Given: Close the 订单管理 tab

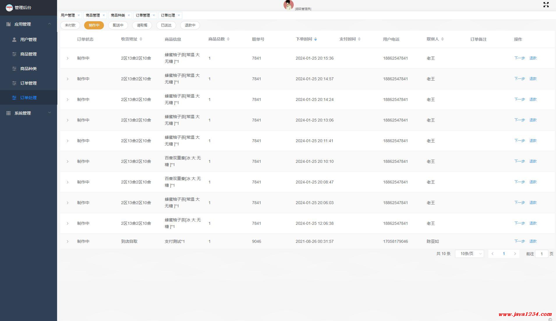Looking at the screenshot, I should [154, 15].
